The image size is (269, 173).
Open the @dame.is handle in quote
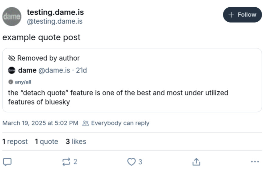[x=54, y=70]
